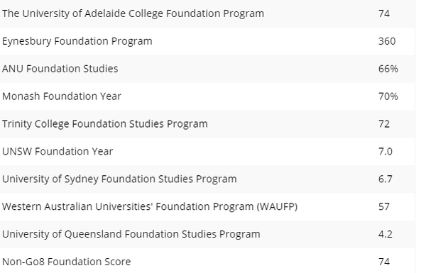The height and width of the screenshot is (273, 426).
Task: Click the 66% score for ANU
Action: pos(388,69)
